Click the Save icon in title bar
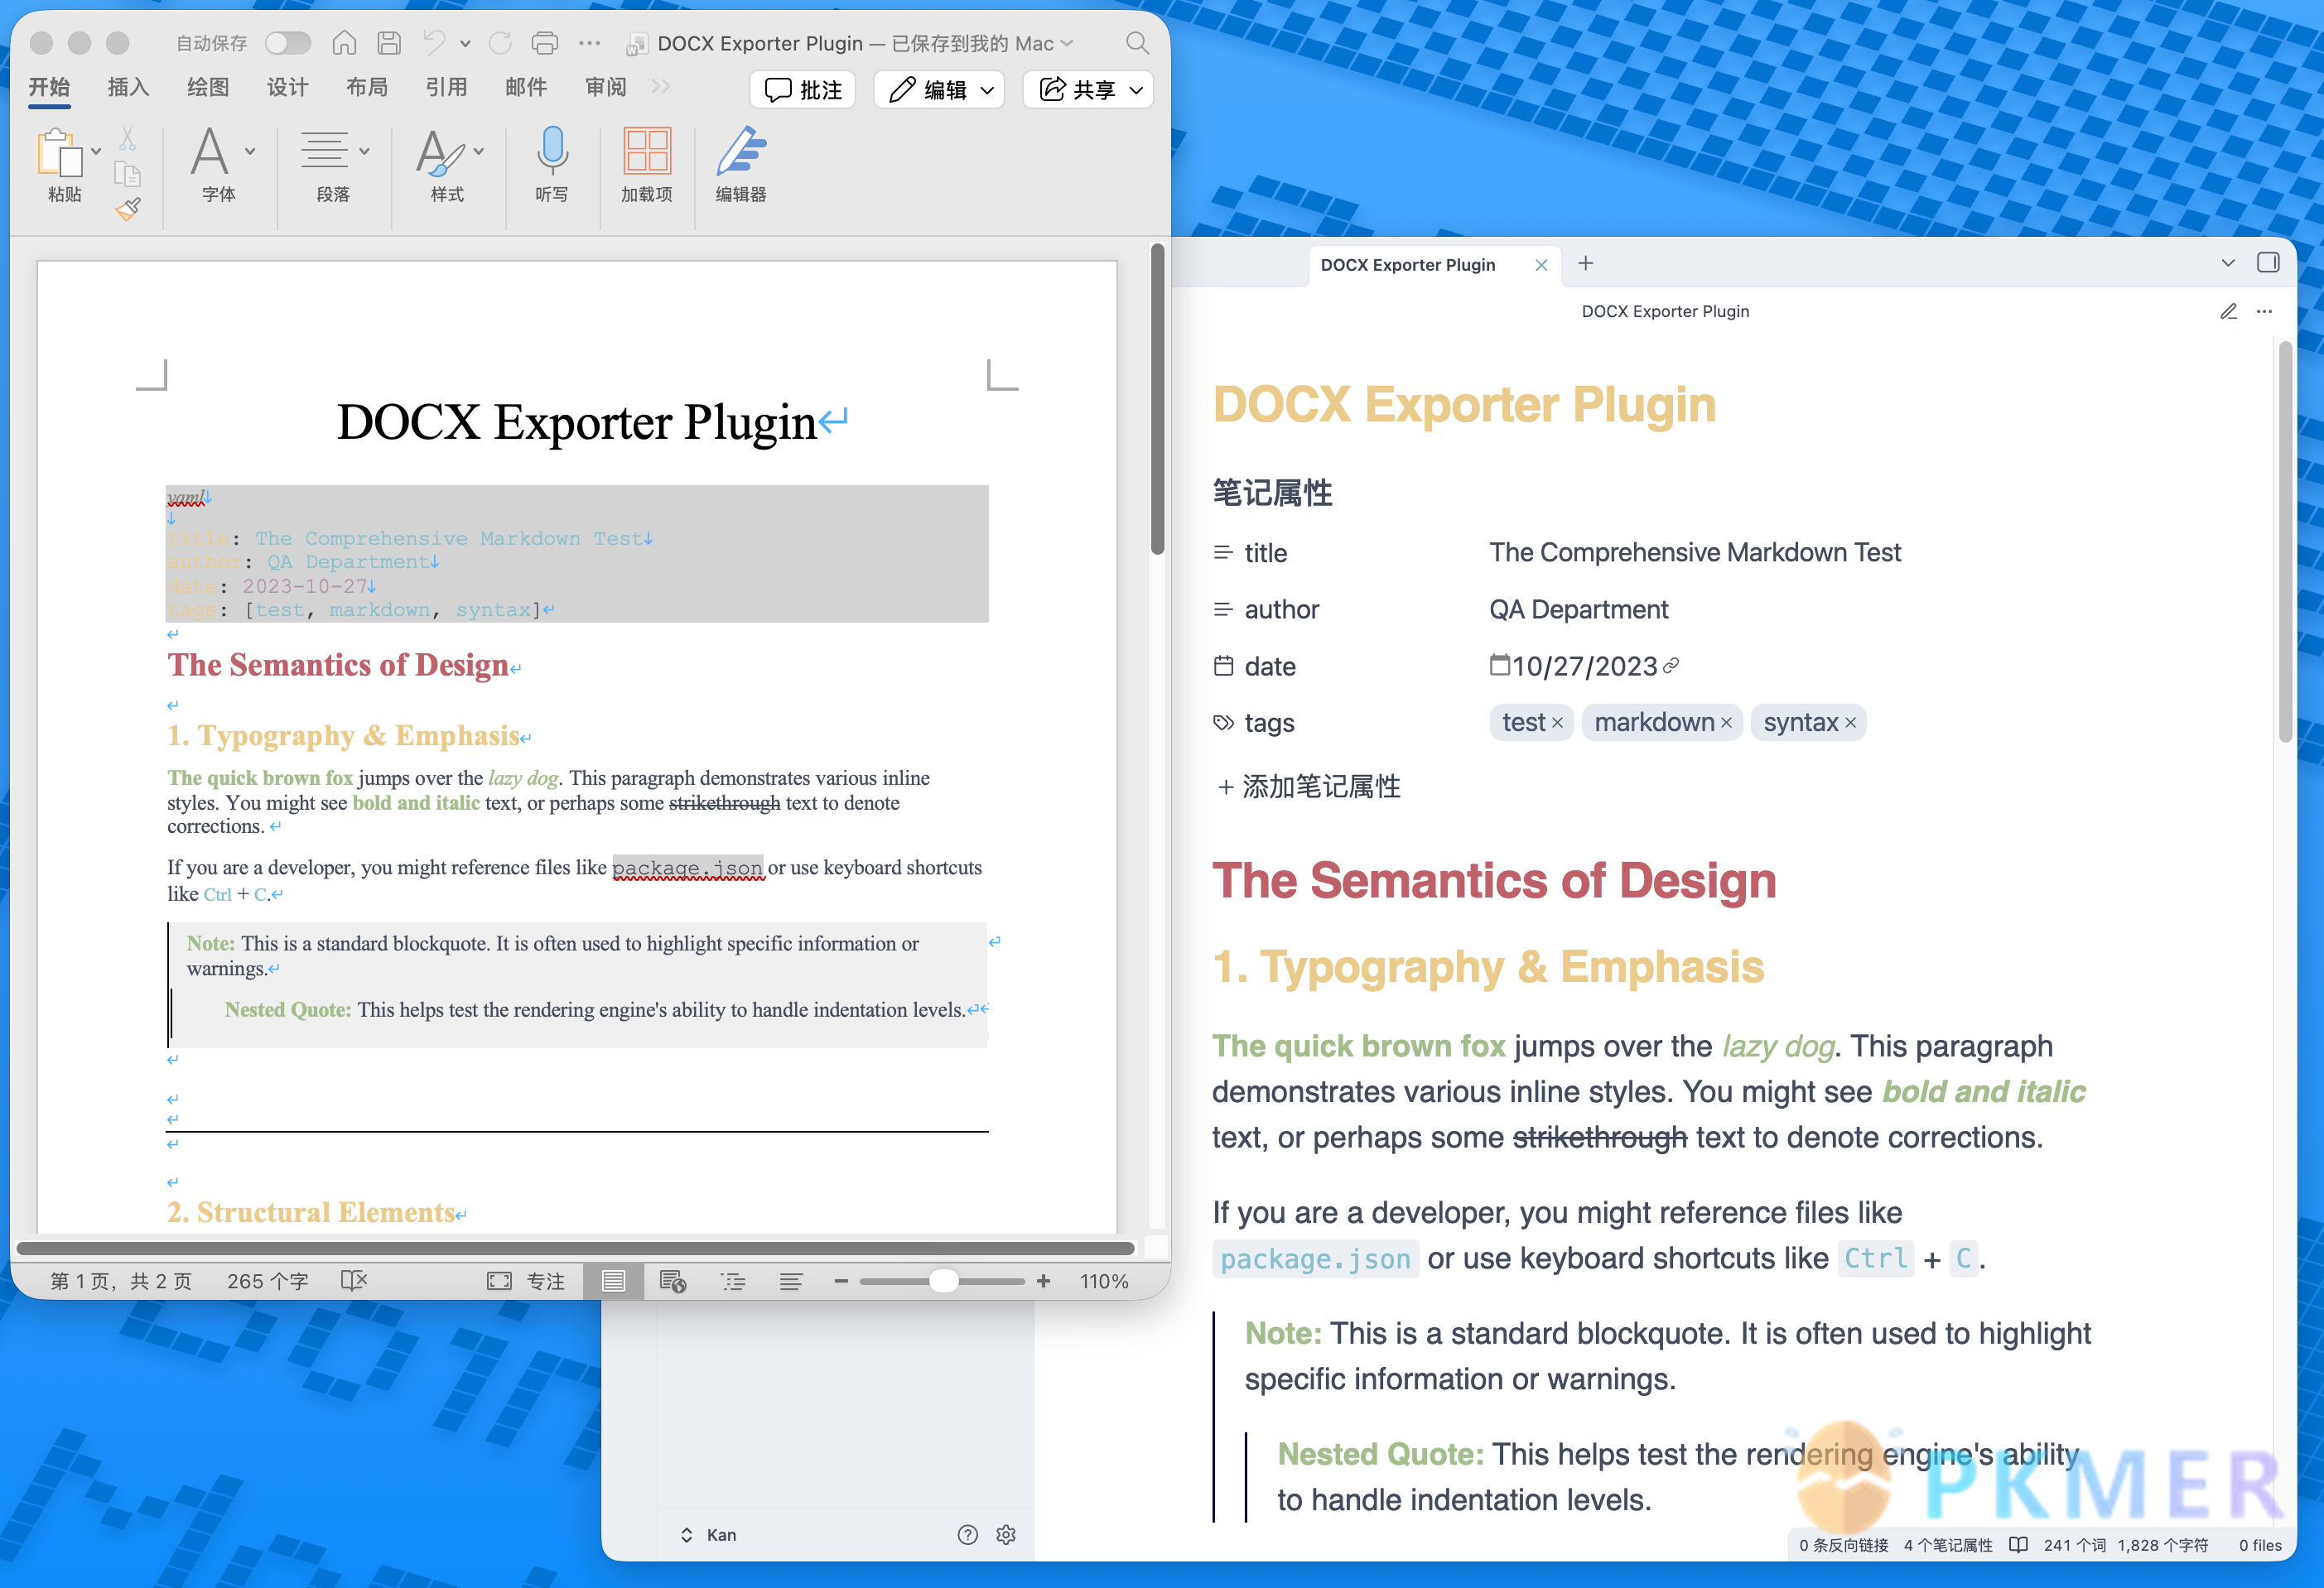The width and height of the screenshot is (2324, 1588). (x=389, y=43)
